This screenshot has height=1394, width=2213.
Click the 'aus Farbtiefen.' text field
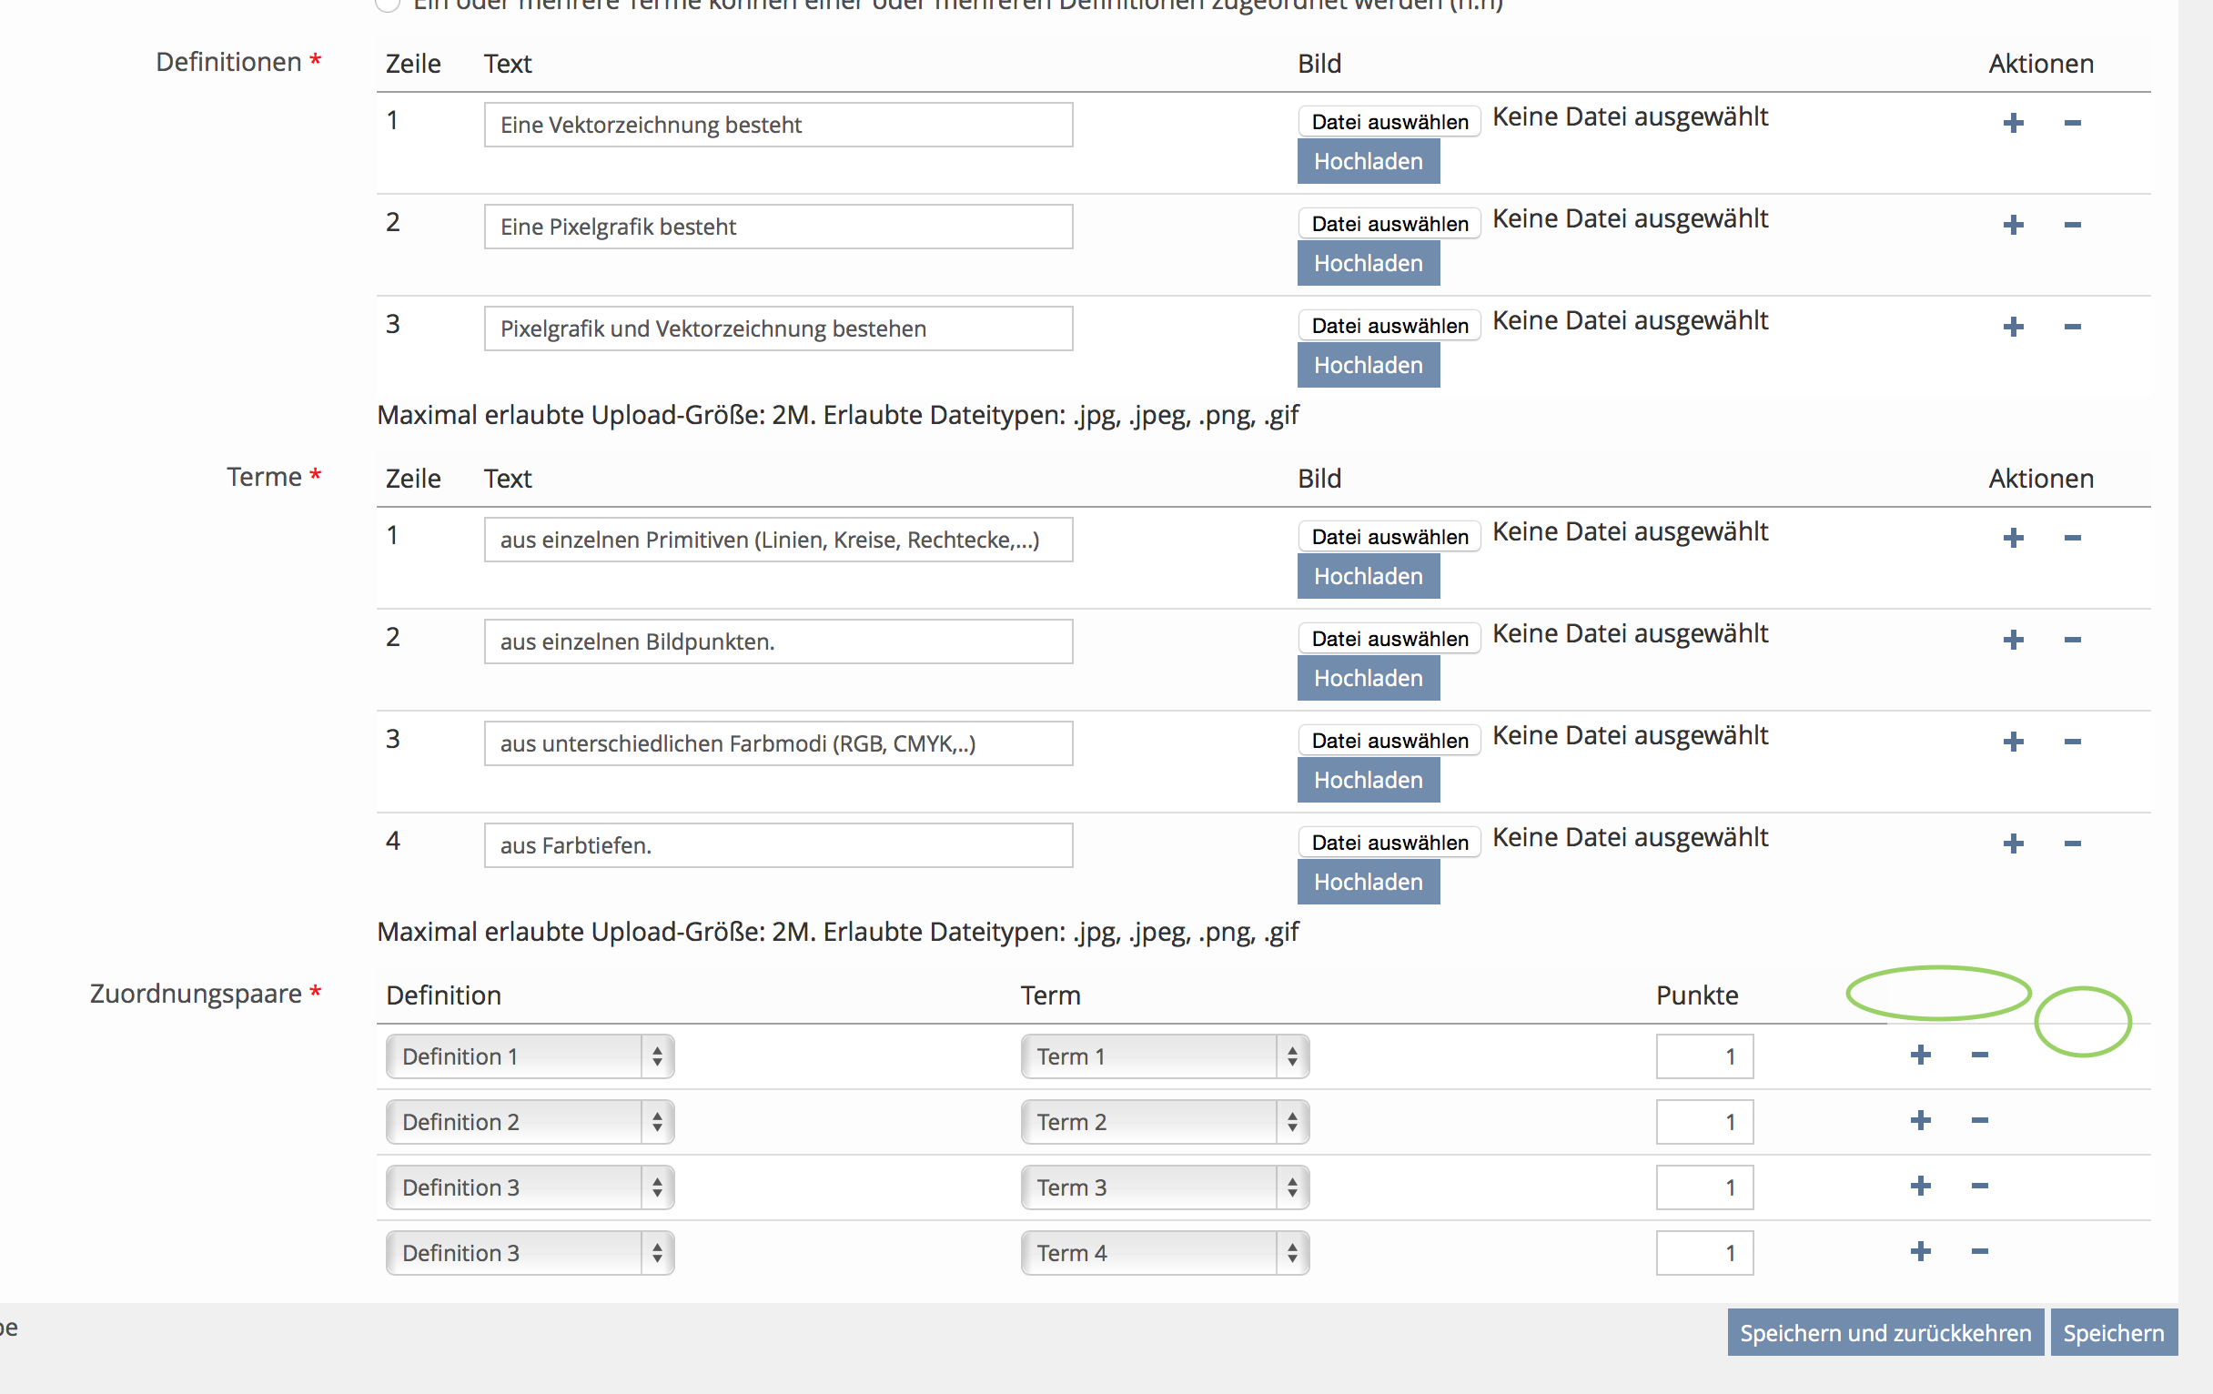click(x=777, y=845)
